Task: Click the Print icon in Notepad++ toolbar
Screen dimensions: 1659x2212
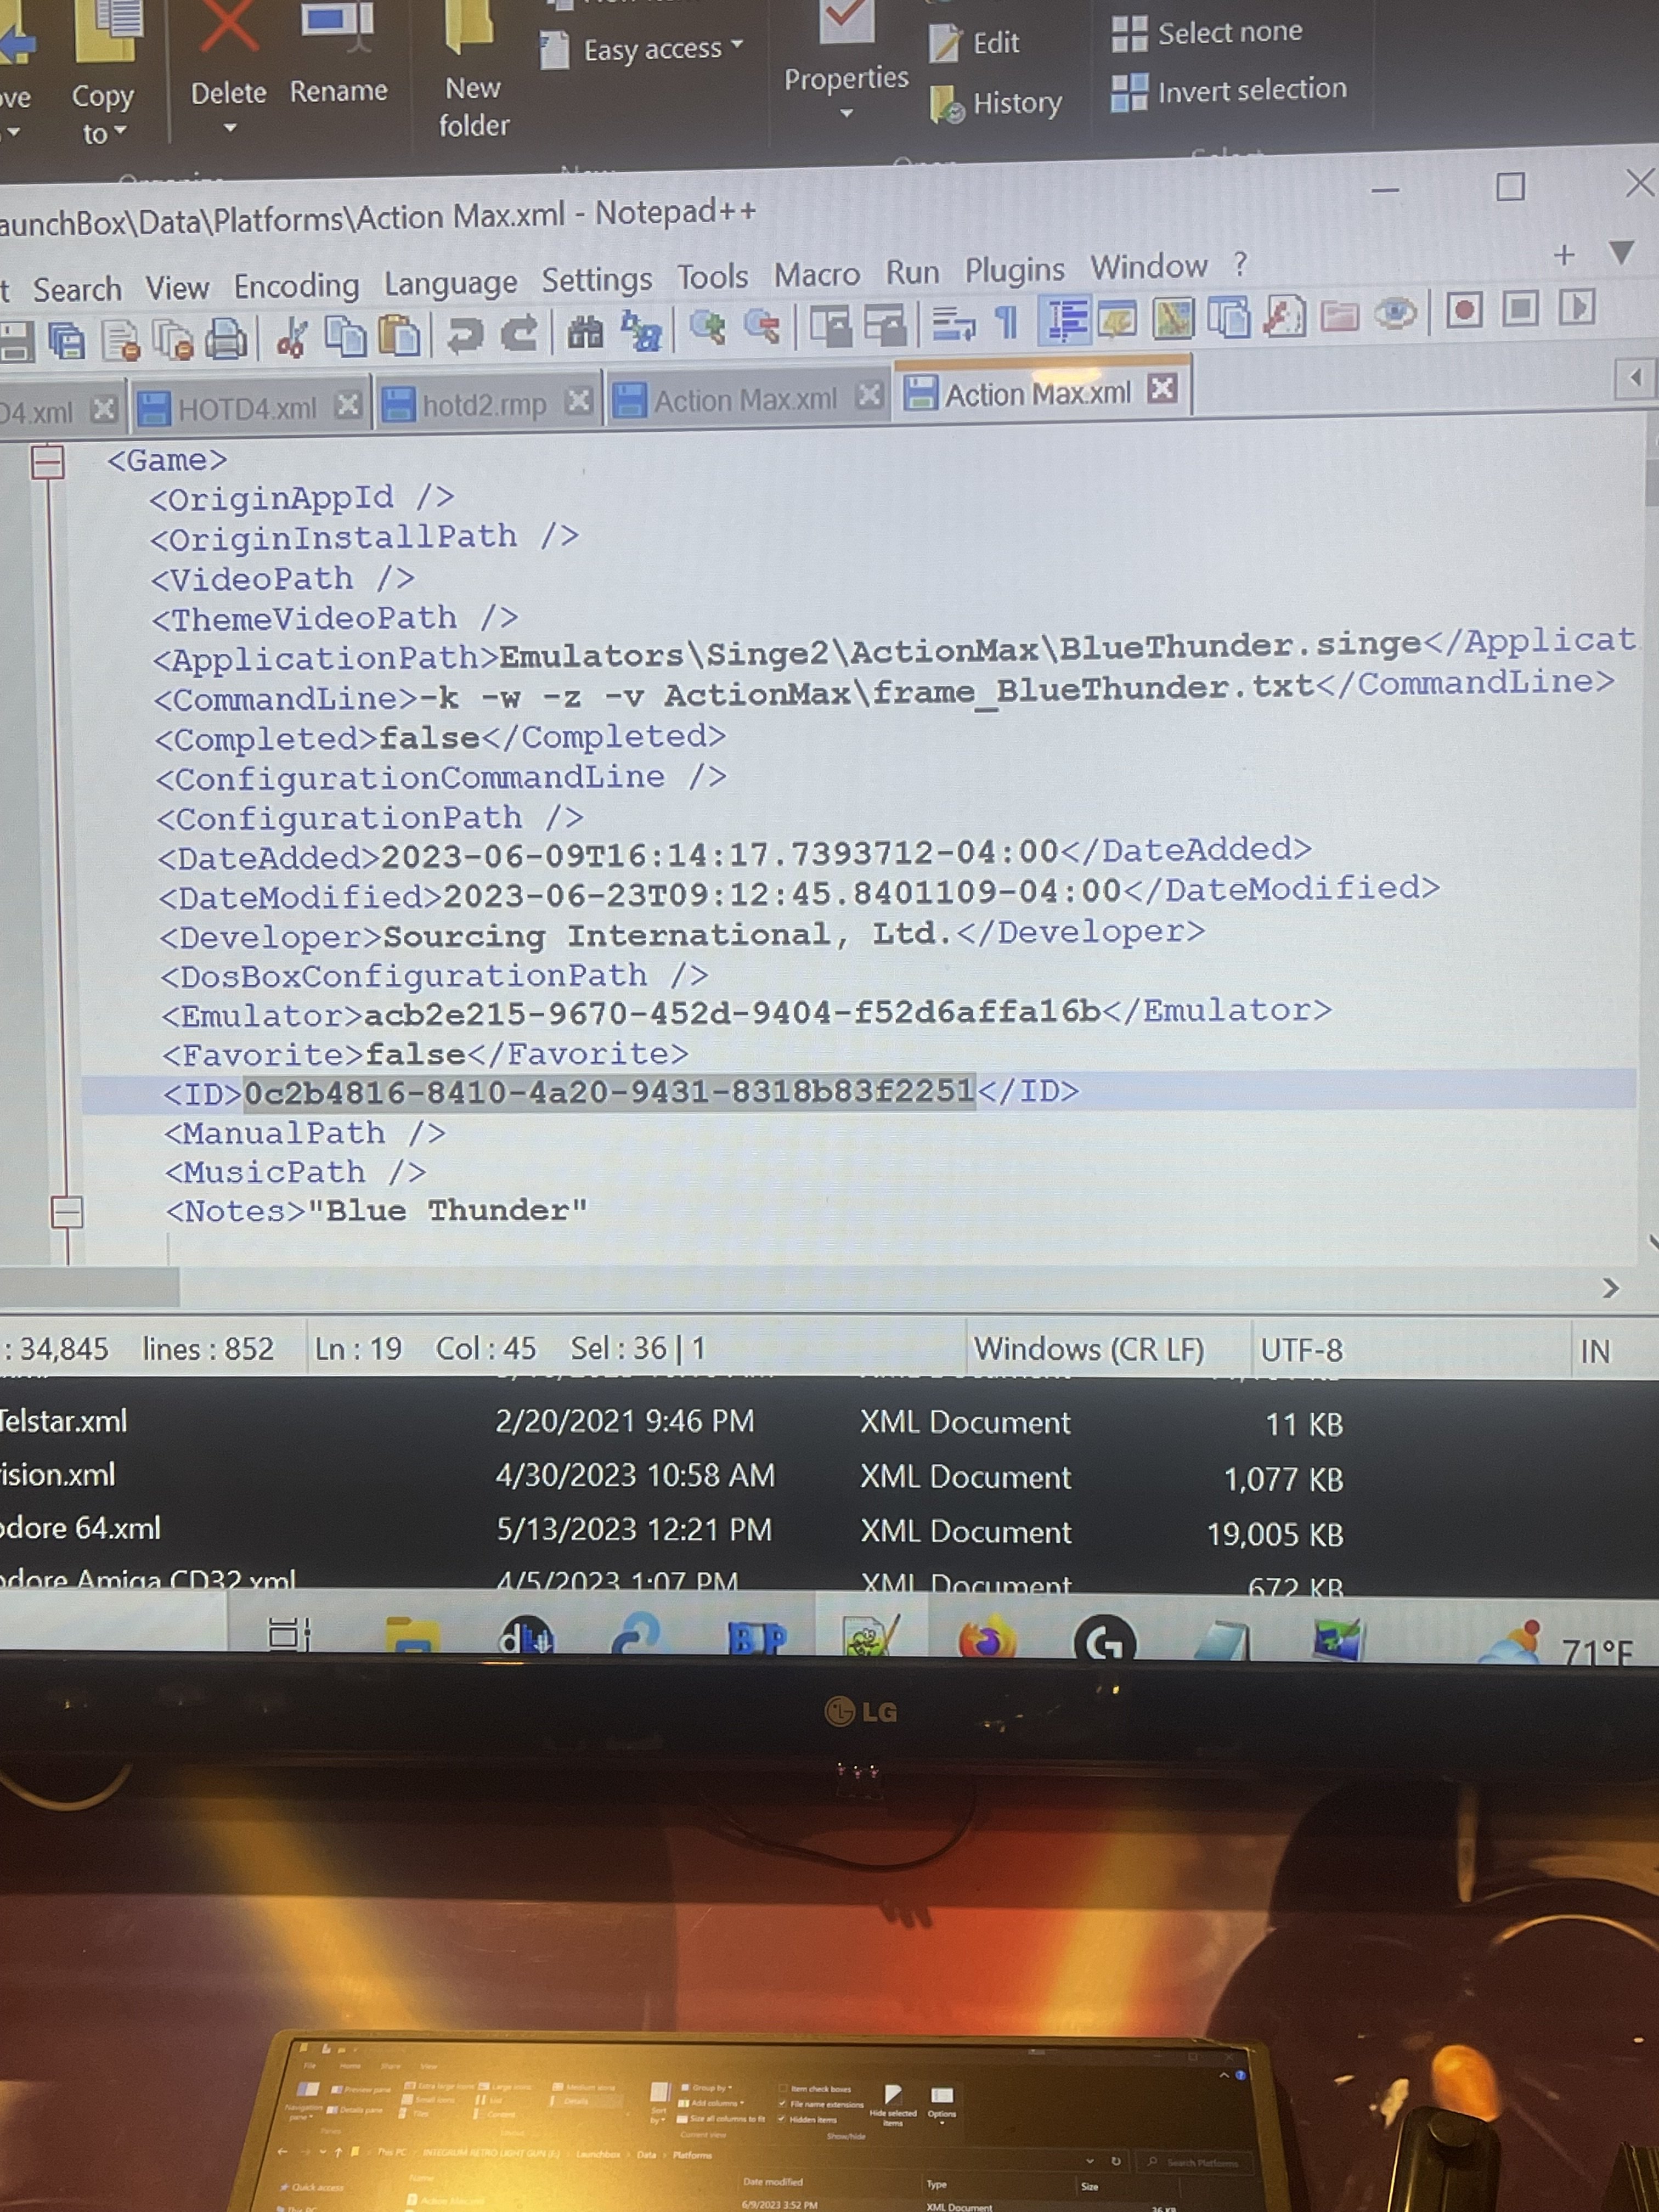Action: (x=227, y=339)
